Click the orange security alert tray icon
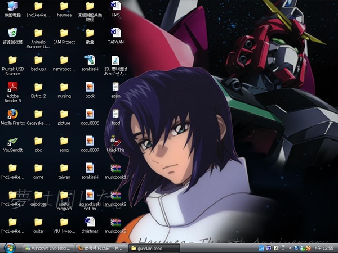The image size is (338, 253). pos(308,249)
